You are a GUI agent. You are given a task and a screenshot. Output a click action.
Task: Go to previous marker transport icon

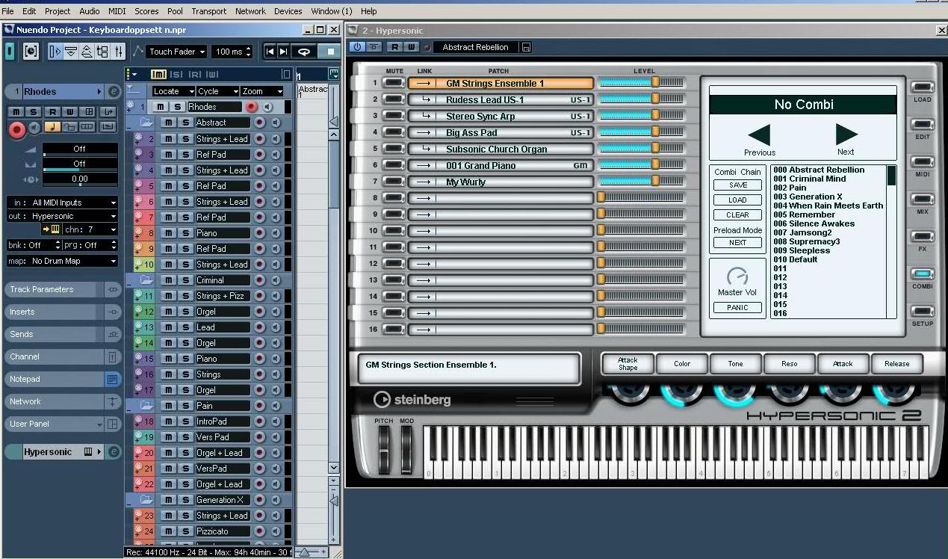[x=270, y=52]
